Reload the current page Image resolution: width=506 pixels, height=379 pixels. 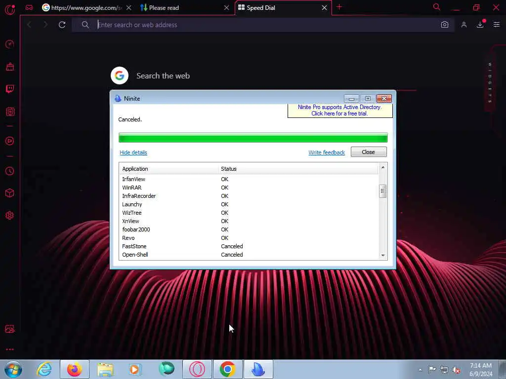[62, 25]
